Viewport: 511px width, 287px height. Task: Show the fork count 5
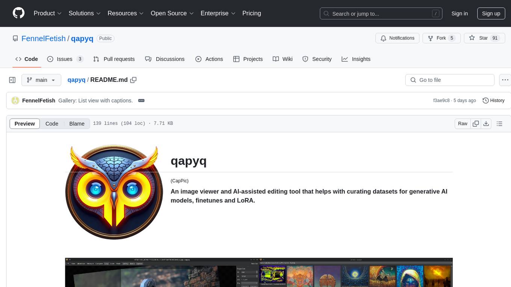click(452, 38)
